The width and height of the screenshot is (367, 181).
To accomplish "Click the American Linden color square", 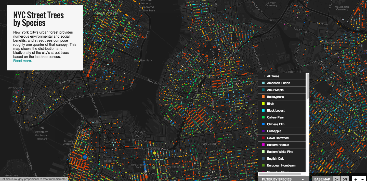I will point(263,83).
